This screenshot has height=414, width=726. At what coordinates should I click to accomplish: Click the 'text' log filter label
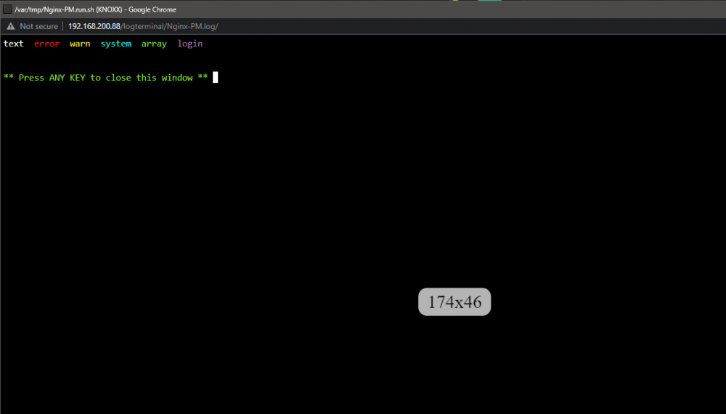pyautogui.click(x=13, y=44)
